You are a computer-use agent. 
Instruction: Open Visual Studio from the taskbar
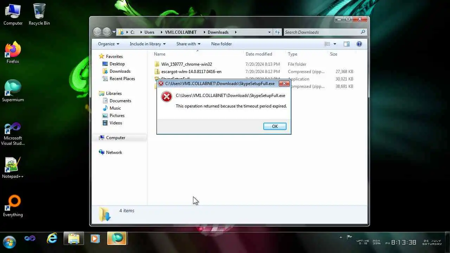coord(30,239)
